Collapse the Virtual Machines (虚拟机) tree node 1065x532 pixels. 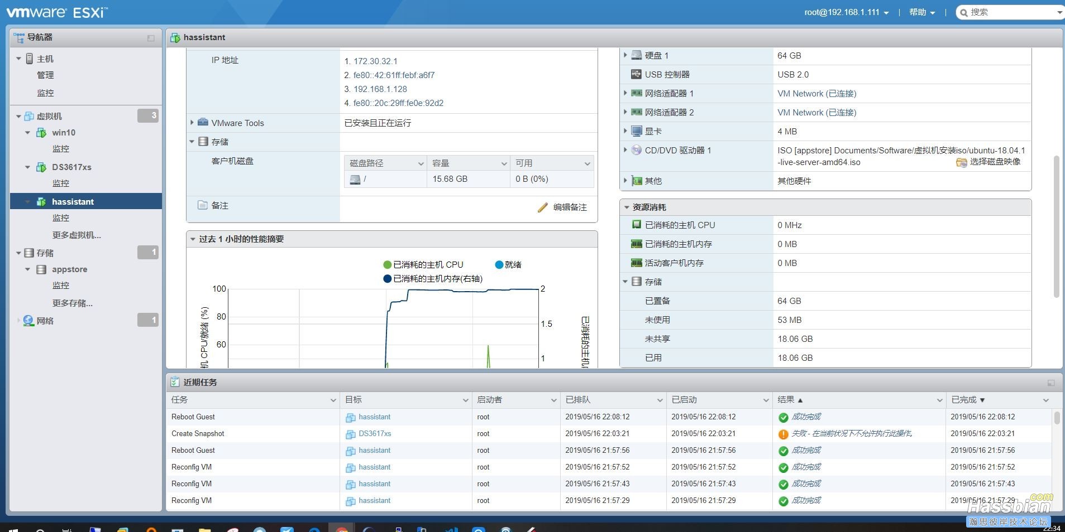(x=18, y=117)
